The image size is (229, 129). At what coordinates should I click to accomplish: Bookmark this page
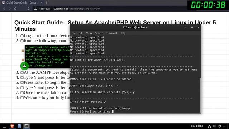pyautogui.click(x=28, y=9)
